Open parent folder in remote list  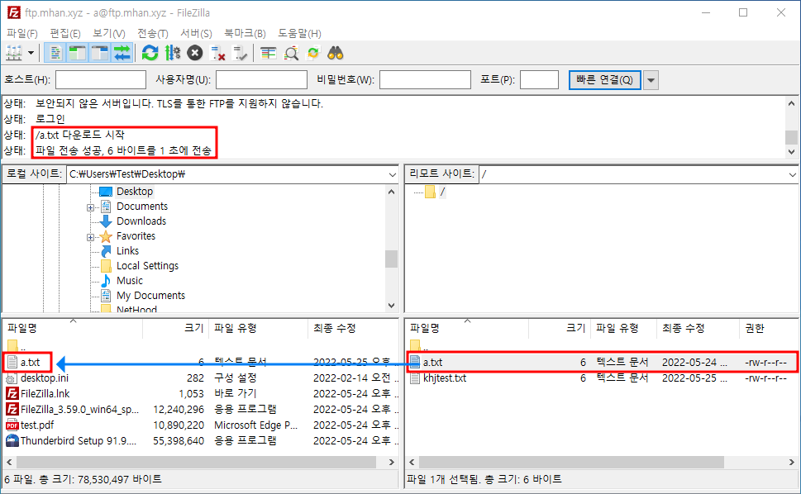(418, 346)
